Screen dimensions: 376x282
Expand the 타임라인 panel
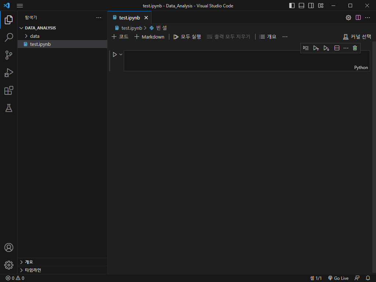pos(62,270)
